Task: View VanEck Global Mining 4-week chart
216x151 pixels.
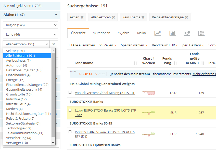Action: click(x=148, y=93)
